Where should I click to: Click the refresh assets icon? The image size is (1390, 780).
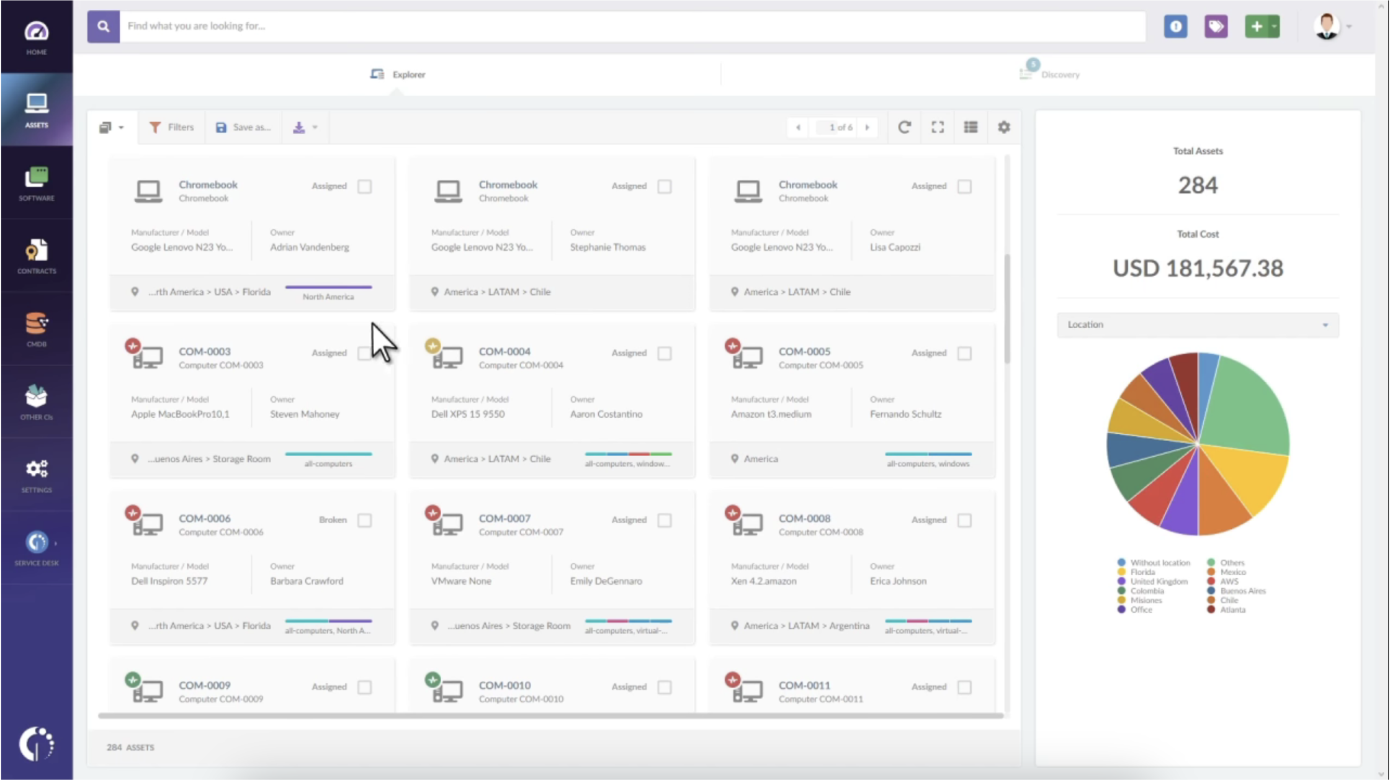(x=904, y=127)
